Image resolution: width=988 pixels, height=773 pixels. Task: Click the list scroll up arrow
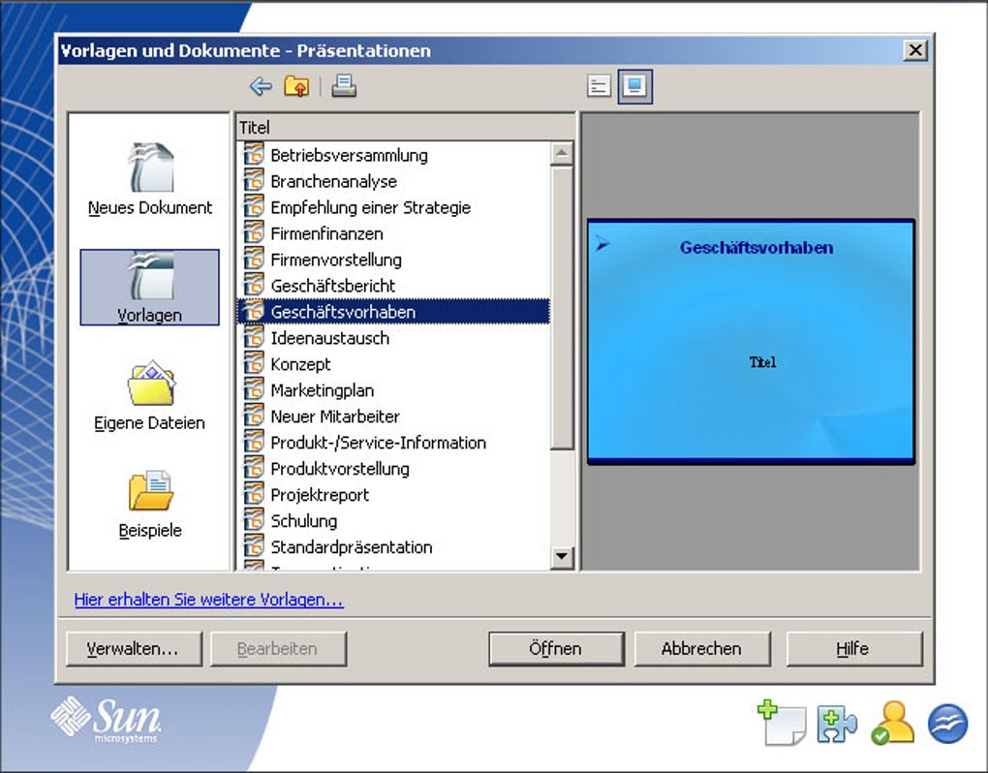[562, 153]
